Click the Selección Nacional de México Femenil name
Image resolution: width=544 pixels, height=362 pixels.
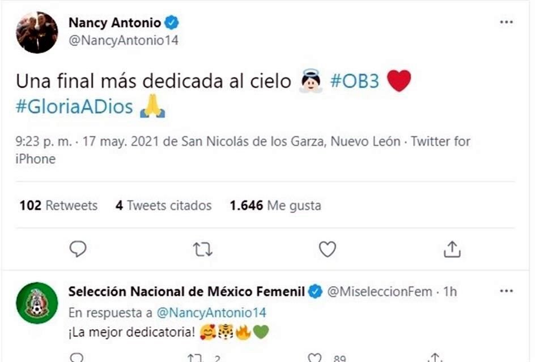(187, 292)
